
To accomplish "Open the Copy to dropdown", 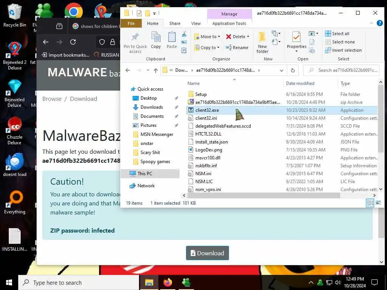I will 207,48.
